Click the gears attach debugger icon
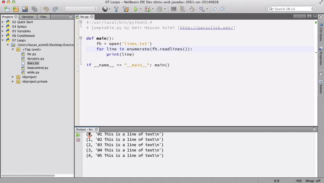Viewport: 324px width, 183px height. (x=202, y=9)
